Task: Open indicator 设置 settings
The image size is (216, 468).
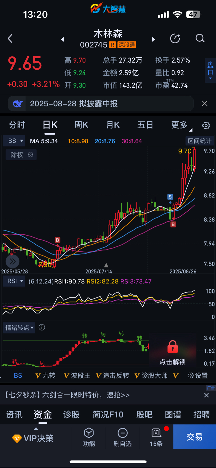Action: coord(198,375)
